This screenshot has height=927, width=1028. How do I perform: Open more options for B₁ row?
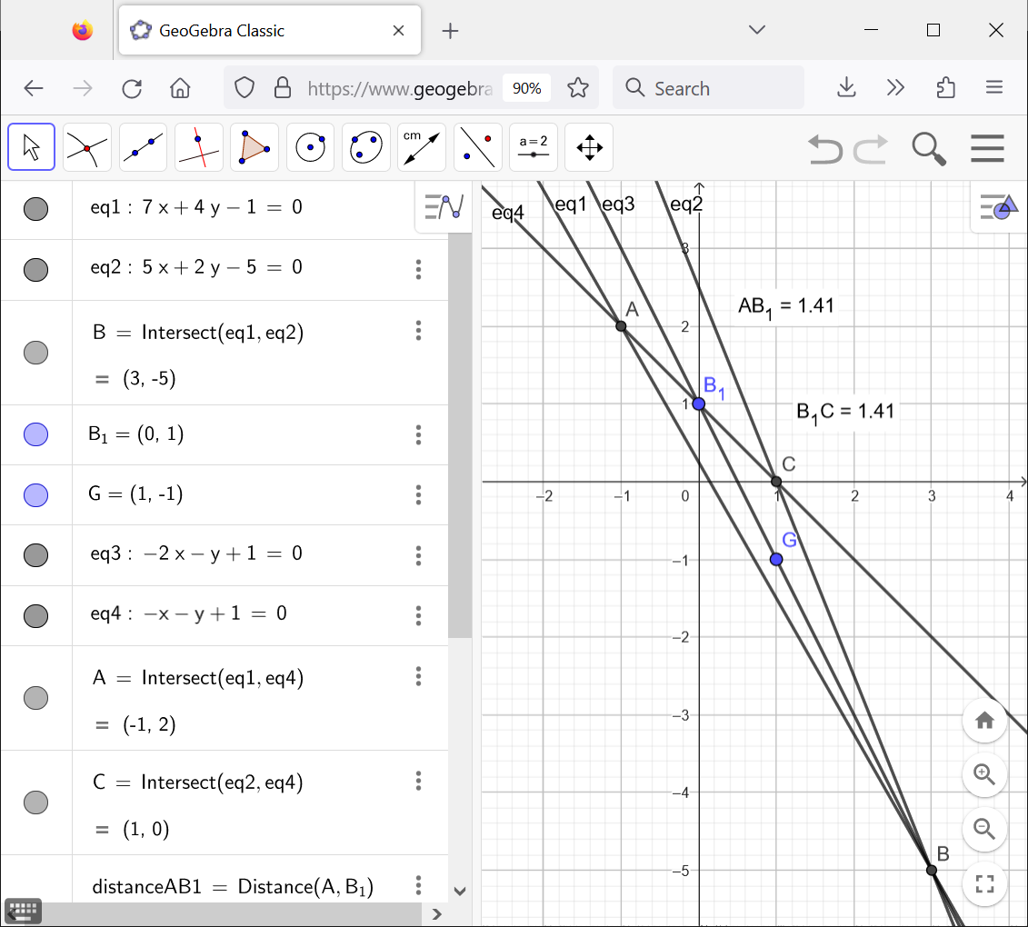click(x=418, y=434)
